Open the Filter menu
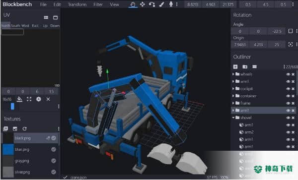The image size is (298, 180). click(98, 4)
